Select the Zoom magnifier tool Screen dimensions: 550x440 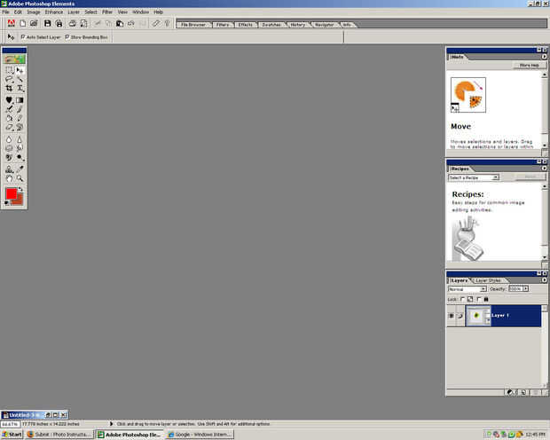pyautogui.click(x=20, y=178)
